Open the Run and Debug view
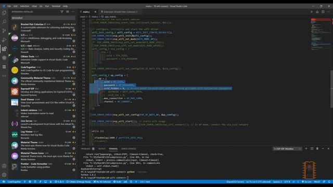This screenshot has width=333, height=187. coord(4,39)
